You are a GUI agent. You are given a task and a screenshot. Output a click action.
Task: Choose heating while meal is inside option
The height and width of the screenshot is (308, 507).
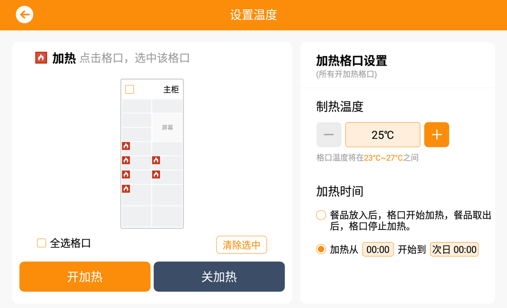321,215
